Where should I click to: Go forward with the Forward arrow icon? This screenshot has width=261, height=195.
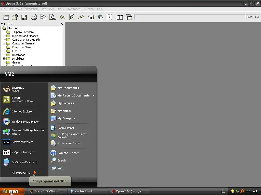(x=81, y=17)
